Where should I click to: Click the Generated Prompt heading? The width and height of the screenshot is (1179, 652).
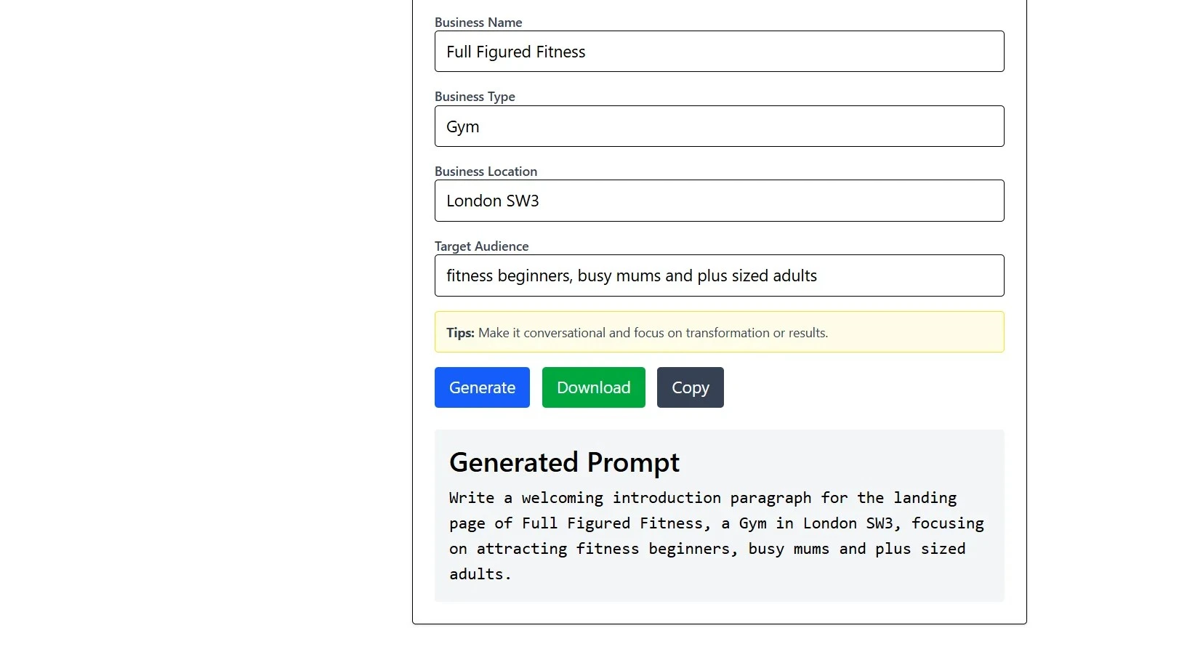coord(564,462)
